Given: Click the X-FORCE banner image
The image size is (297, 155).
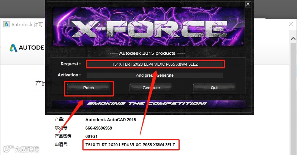Looking at the screenshot, I should pyautogui.click(x=148, y=27).
